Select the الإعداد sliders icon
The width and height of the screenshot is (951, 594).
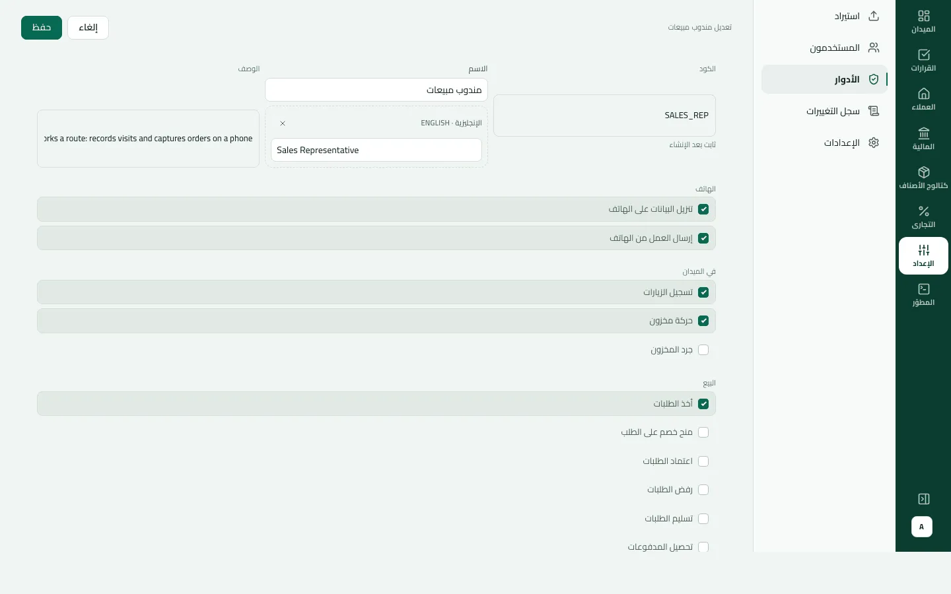(924, 250)
